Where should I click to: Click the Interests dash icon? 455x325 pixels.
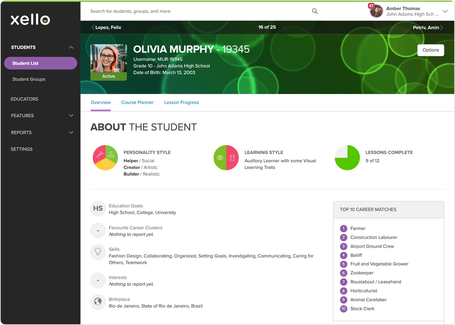pos(98,280)
